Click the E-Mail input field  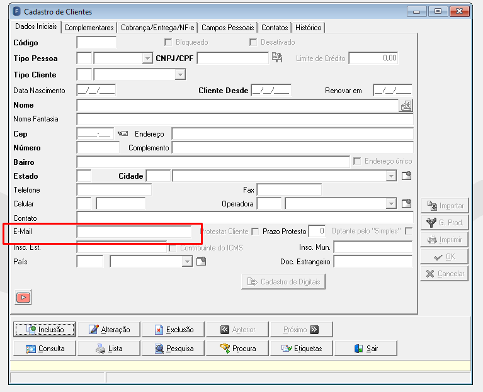[134, 232]
